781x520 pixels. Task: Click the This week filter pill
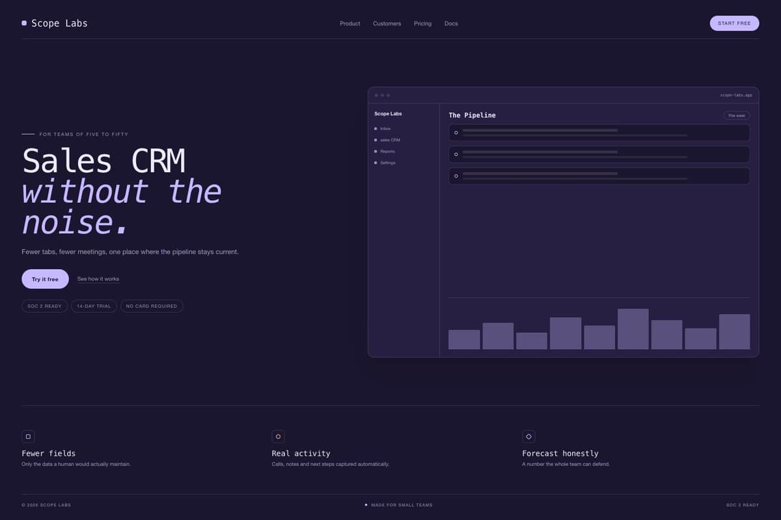737,116
